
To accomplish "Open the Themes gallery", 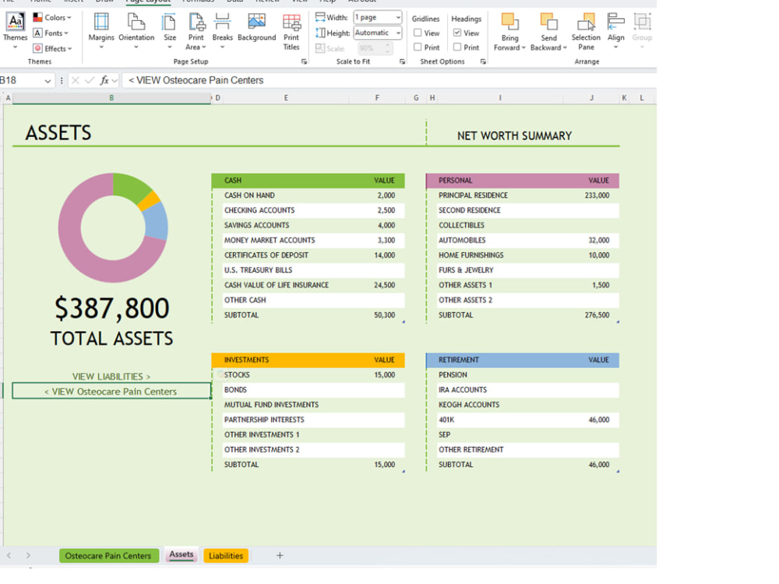I will tap(15, 30).
